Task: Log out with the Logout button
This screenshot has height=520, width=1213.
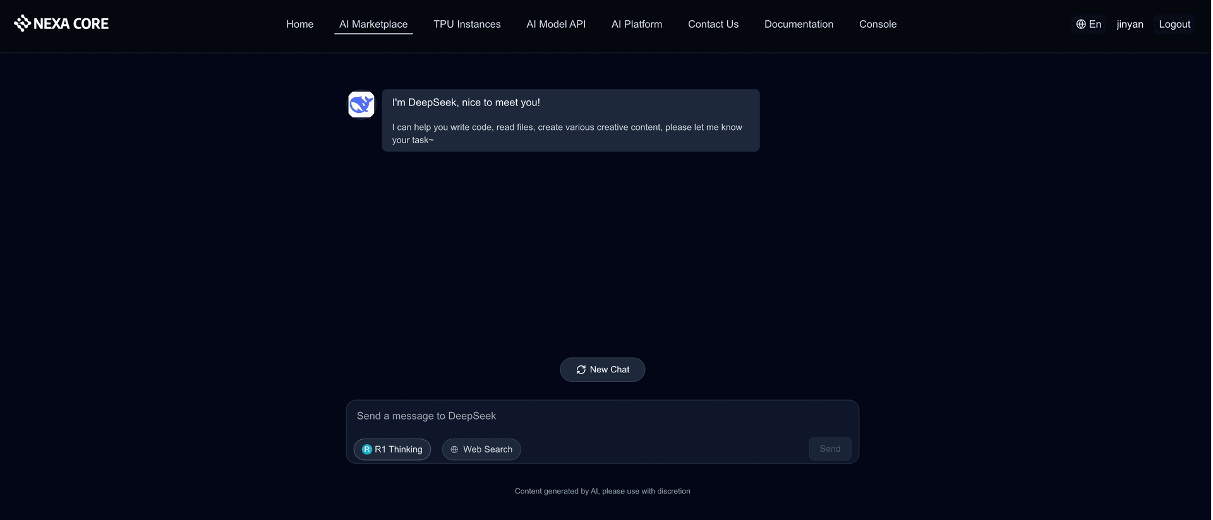Action: (x=1174, y=24)
